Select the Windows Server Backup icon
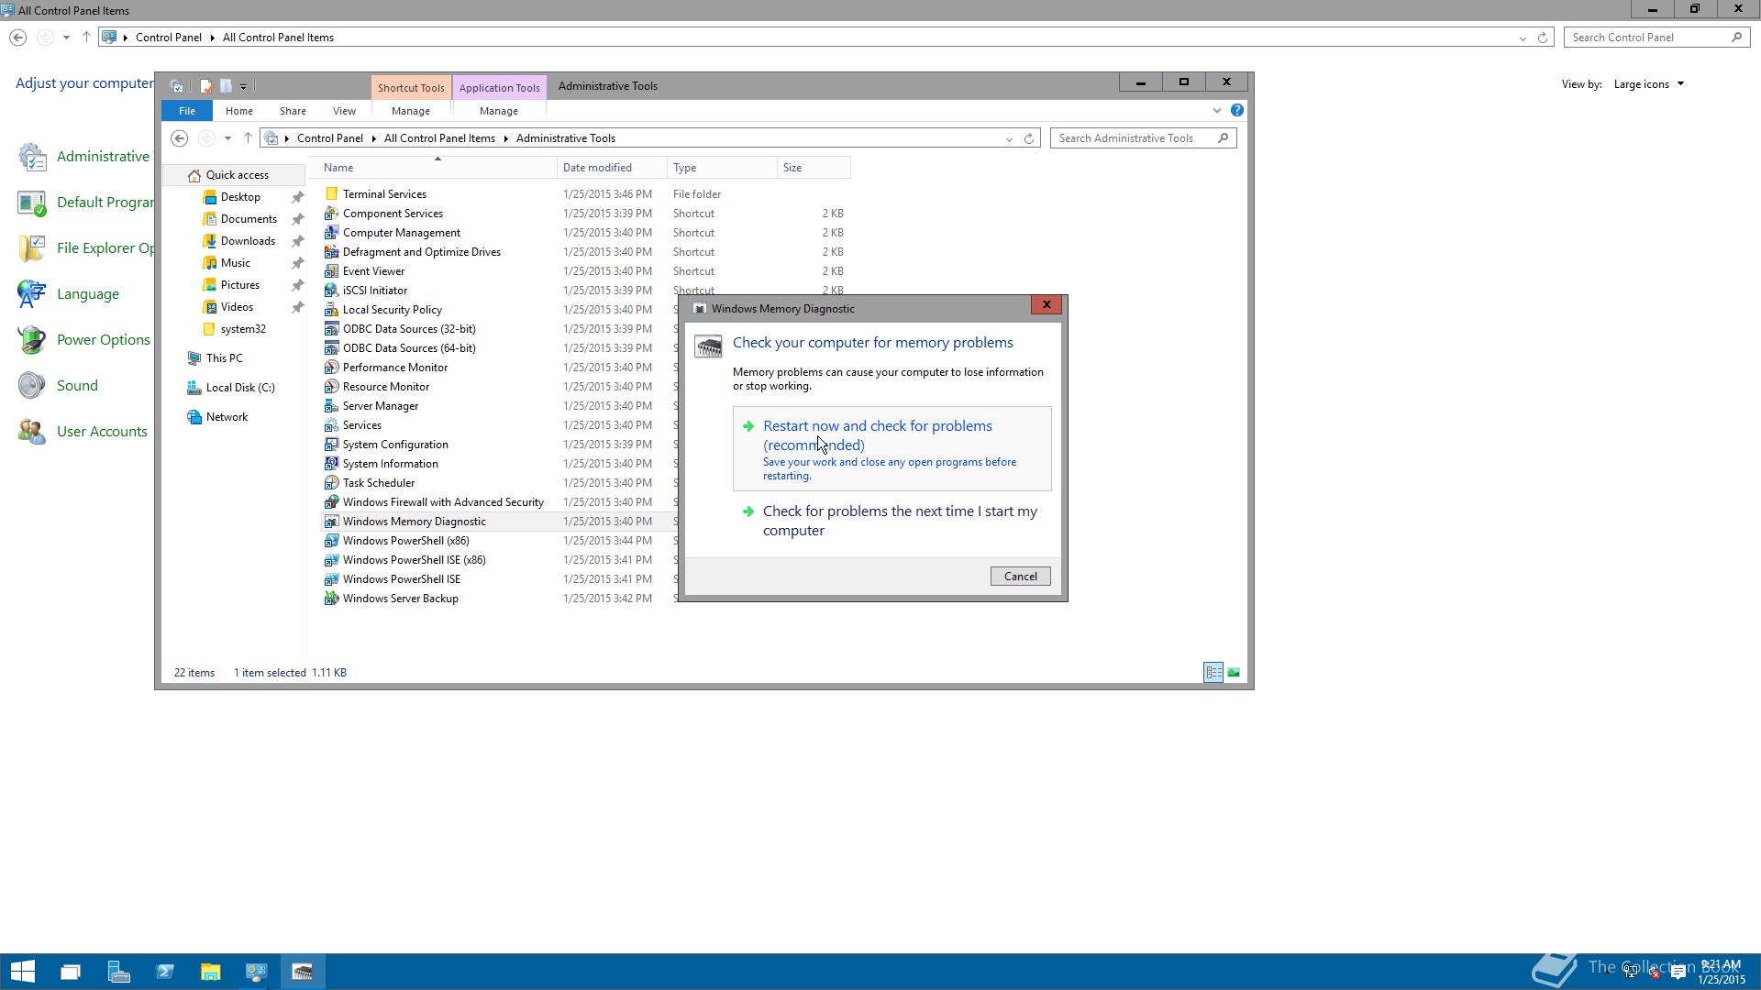This screenshot has width=1761, height=990. pos(331,599)
